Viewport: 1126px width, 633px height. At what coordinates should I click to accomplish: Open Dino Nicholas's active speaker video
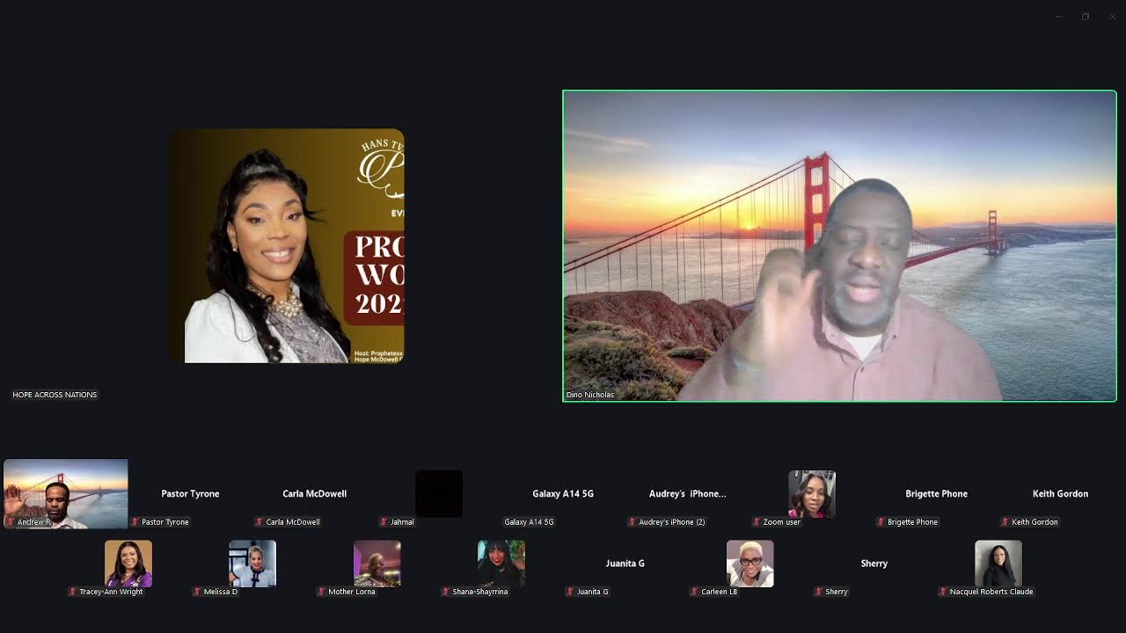coord(839,246)
